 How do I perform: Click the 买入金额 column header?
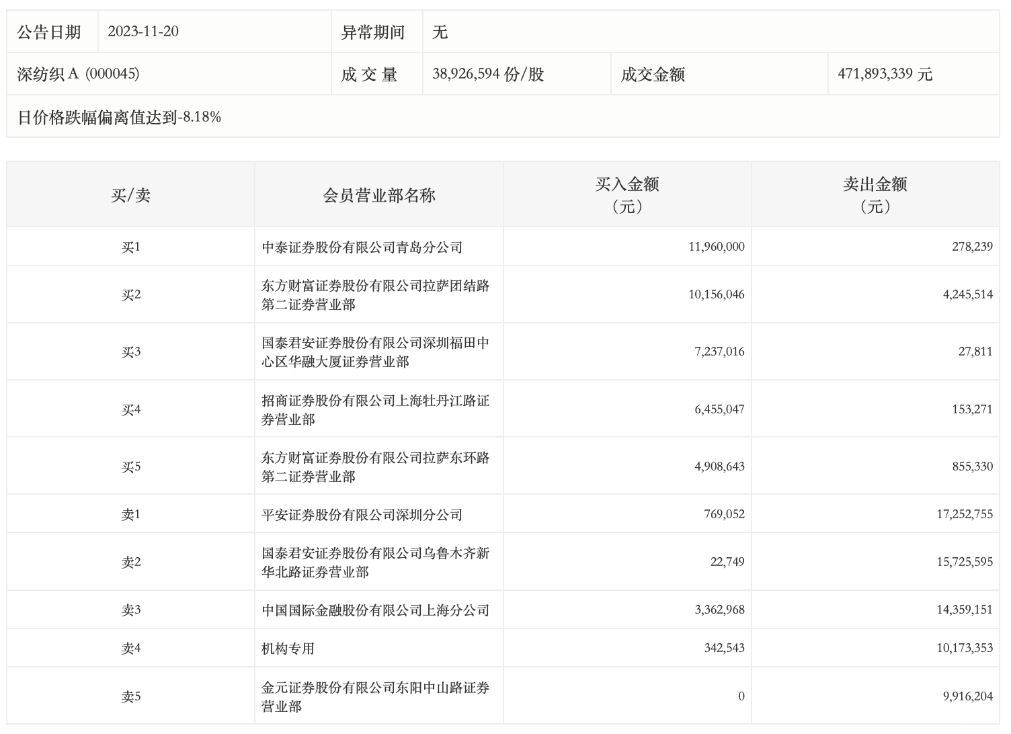click(626, 194)
